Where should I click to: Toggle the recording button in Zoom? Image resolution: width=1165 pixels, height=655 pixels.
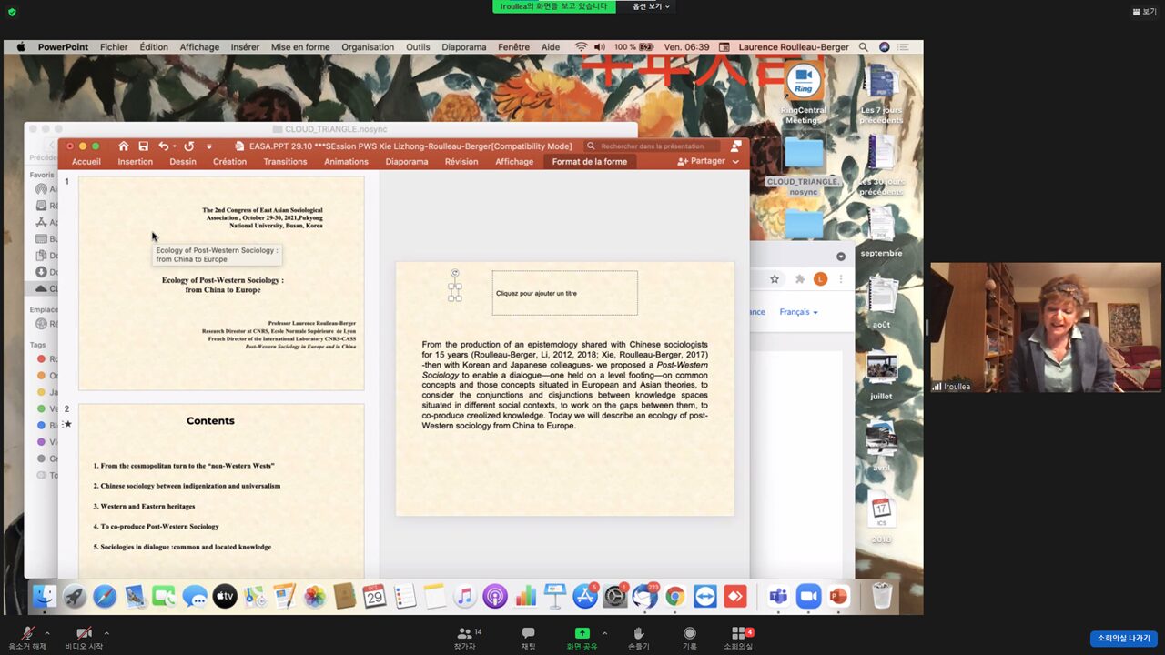[690, 633]
